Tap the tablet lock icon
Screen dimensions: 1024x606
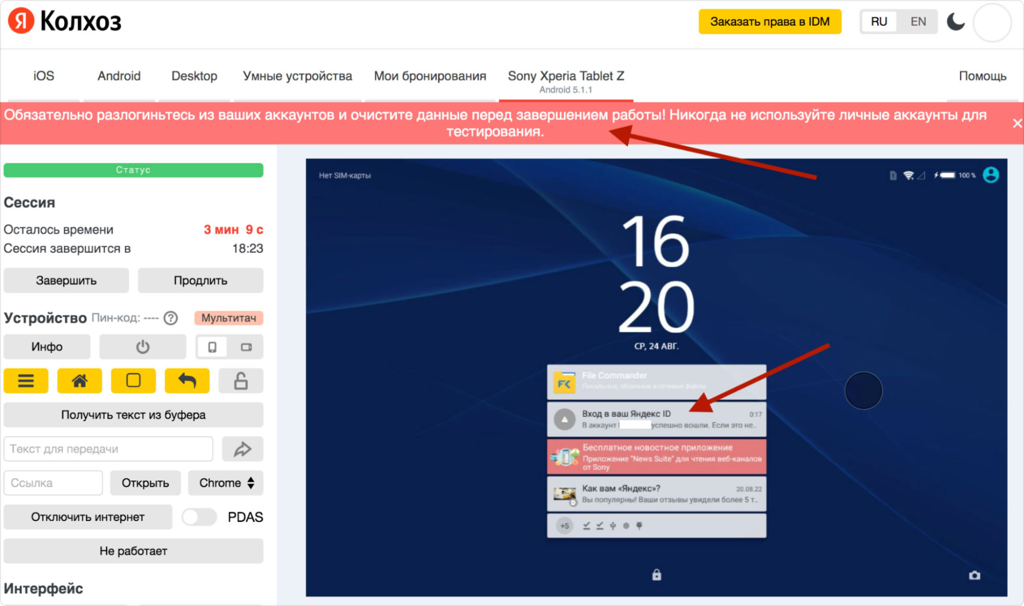click(x=657, y=574)
